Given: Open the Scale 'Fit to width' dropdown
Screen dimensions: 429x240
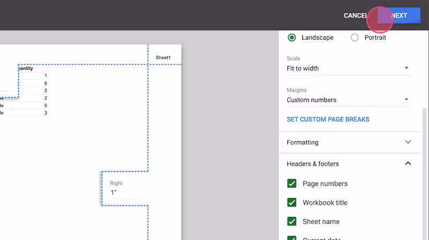Looking at the screenshot, I should pyautogui.click(x=349, y=69).
